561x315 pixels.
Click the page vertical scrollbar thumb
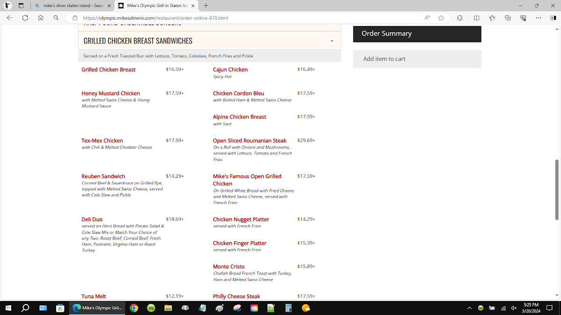pyautogui.click(x=556, y=189)
